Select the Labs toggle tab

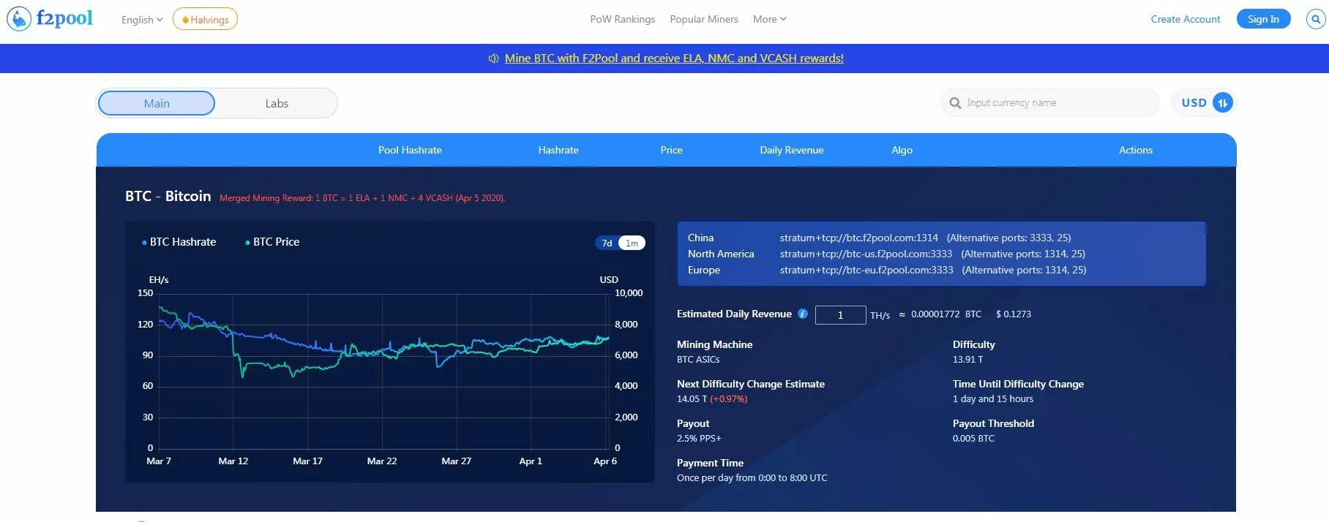click(277, 103)
